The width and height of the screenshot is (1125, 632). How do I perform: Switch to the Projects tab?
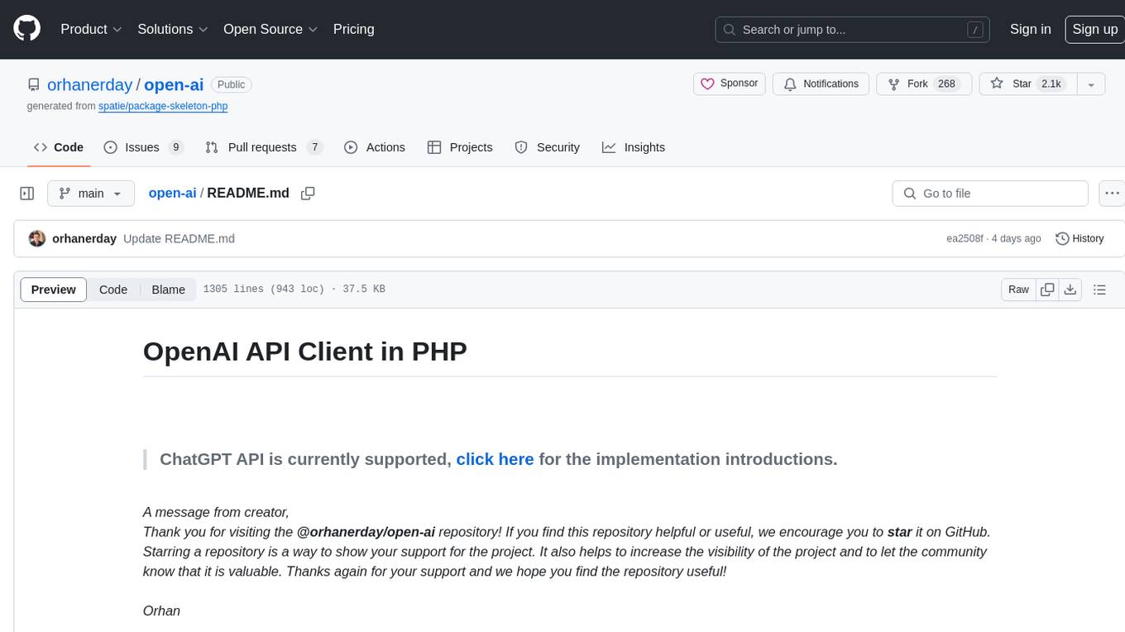tap(460, 147)
